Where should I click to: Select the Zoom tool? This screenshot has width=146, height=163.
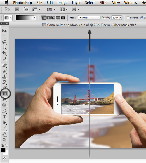(4, 140)
